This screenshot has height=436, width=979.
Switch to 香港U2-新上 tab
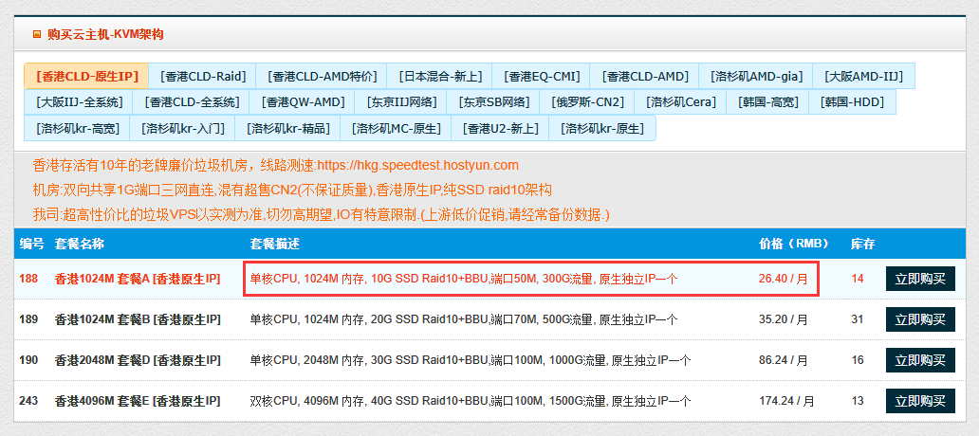pyautogui.click(x=500, y=129)
